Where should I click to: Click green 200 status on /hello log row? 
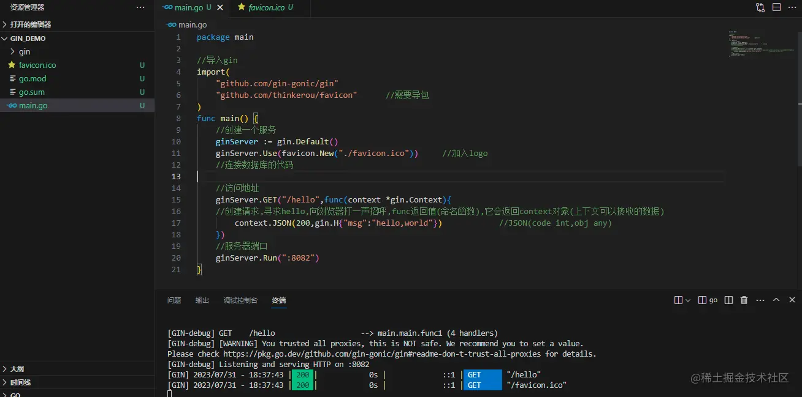click(302, 374)
